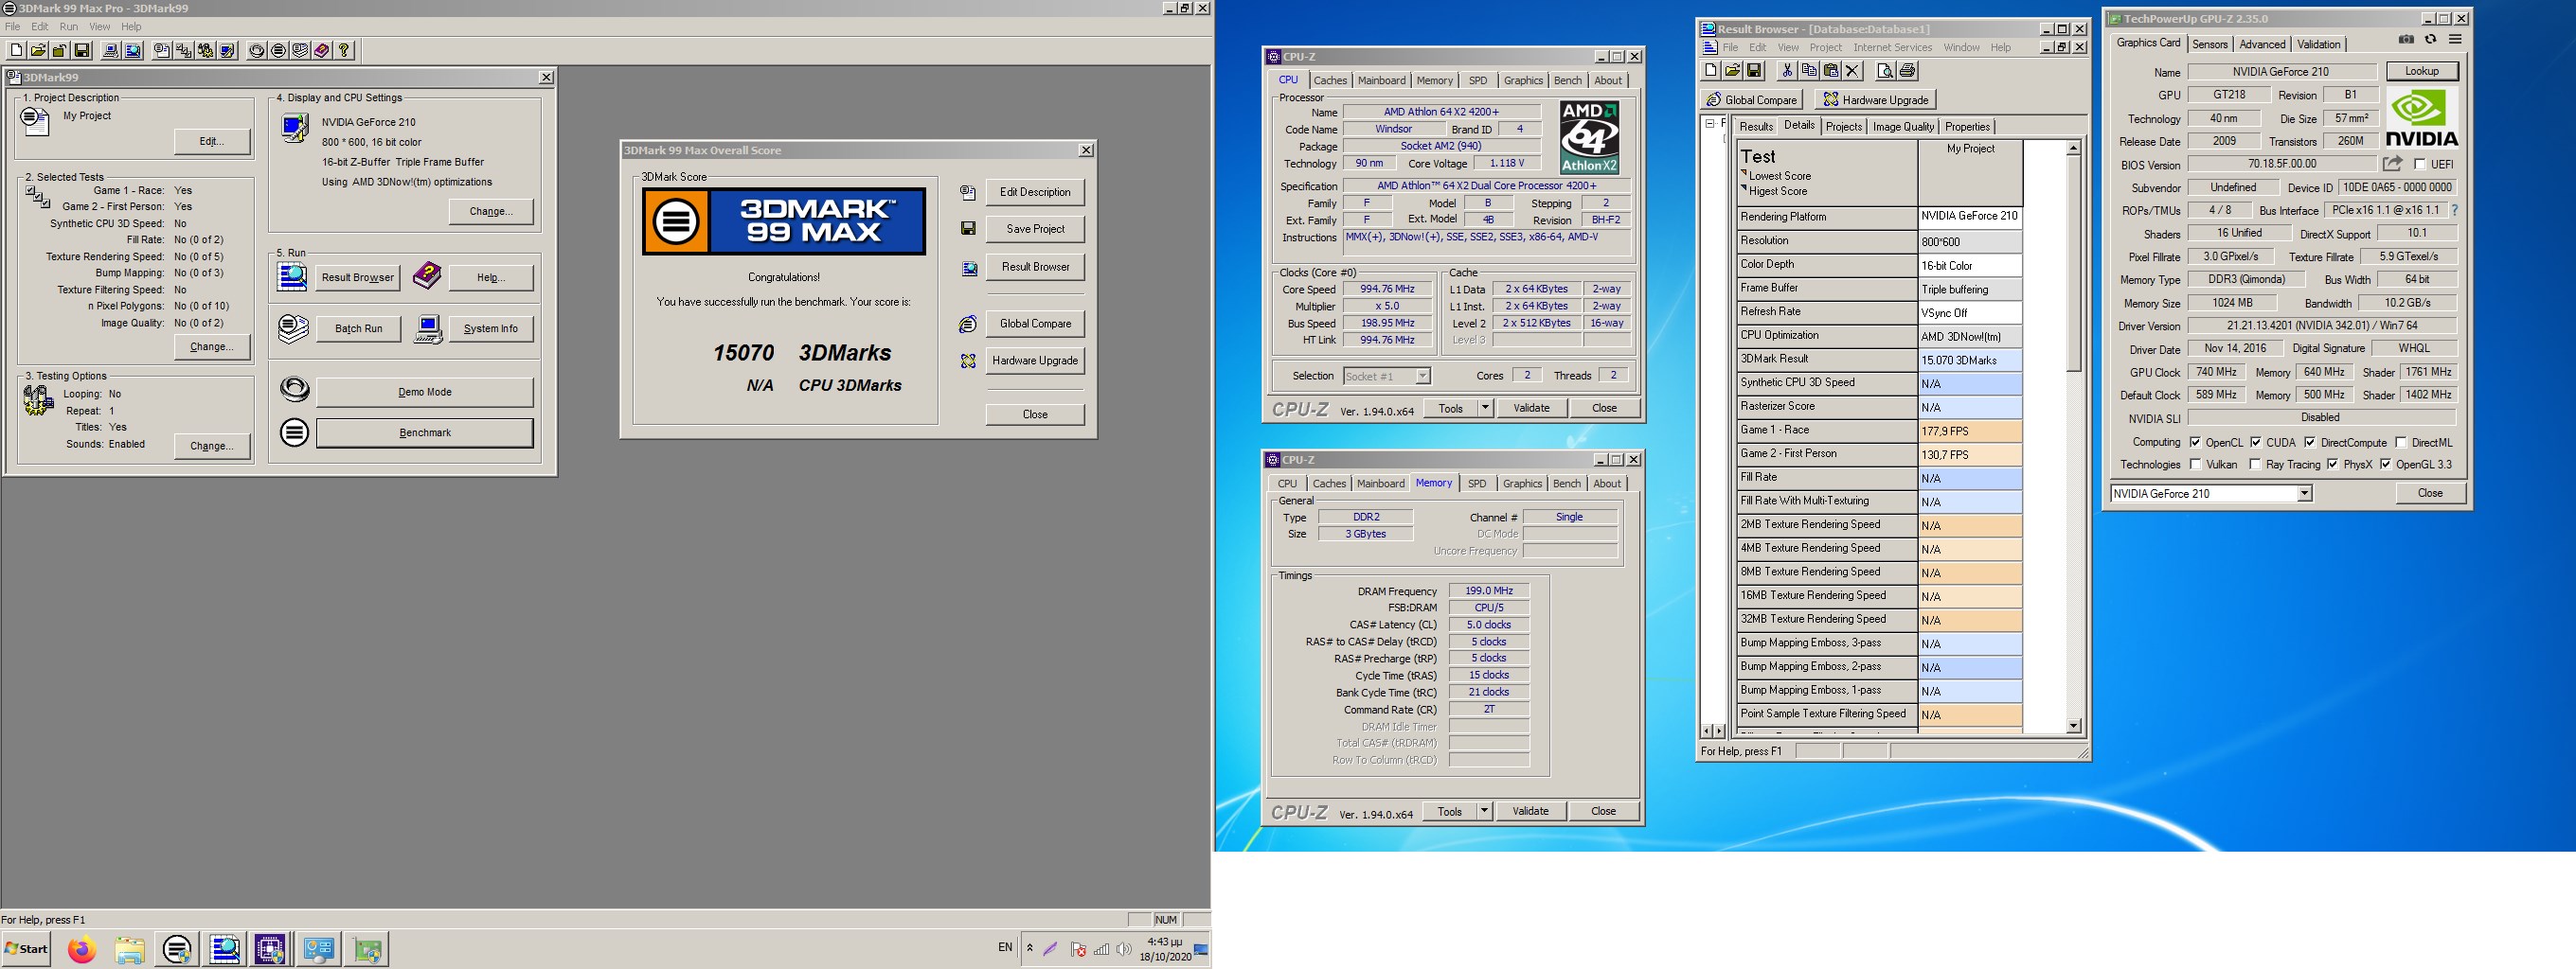Click Global Compare button in Result Browser
The width and height of the screenshot is (2576, 969).
coord(1751,100)
